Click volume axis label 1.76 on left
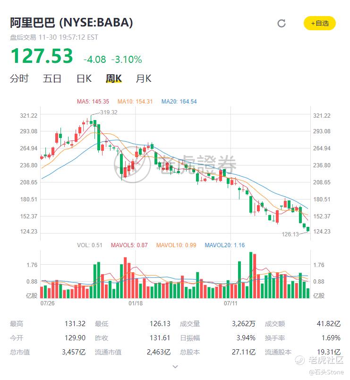Image resolution: width=350 pixels, height=380 pixels. [32, 265]
